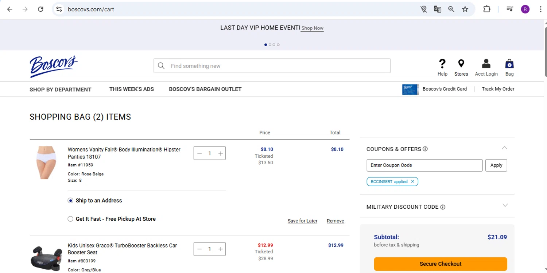Click the zoom magnifier icon in address bar
The width and height of the screenshot is (547, 273).
[x=451, y=9]
